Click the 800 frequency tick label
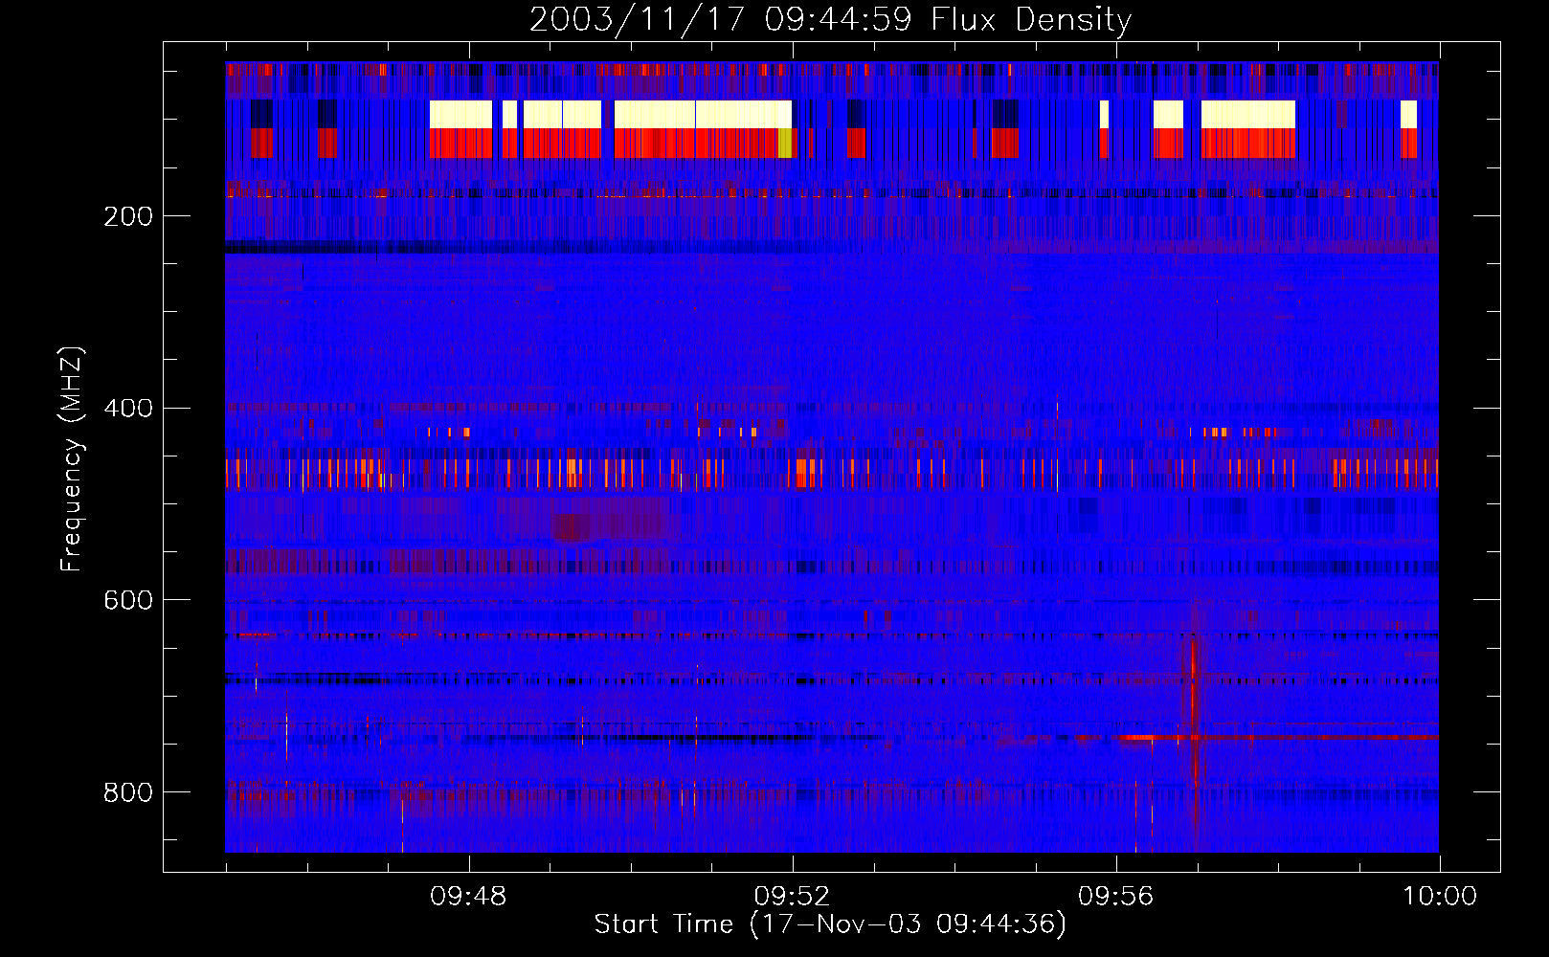The width and height of the screenshot is (1549, 957). tap(128, 792)
